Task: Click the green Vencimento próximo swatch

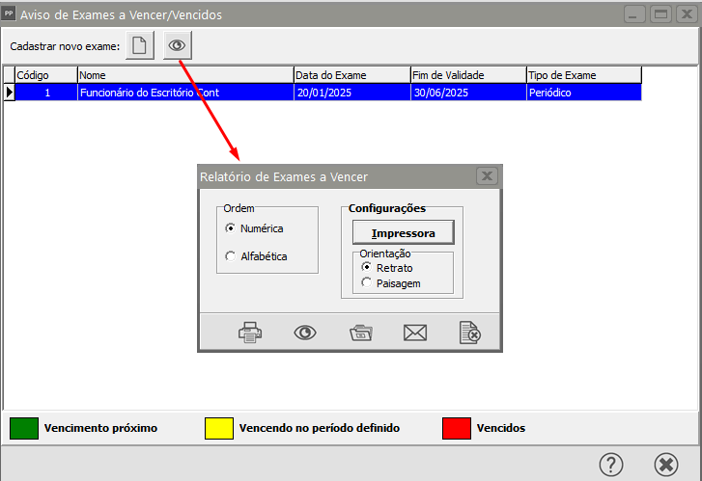Action: (23, 428)
